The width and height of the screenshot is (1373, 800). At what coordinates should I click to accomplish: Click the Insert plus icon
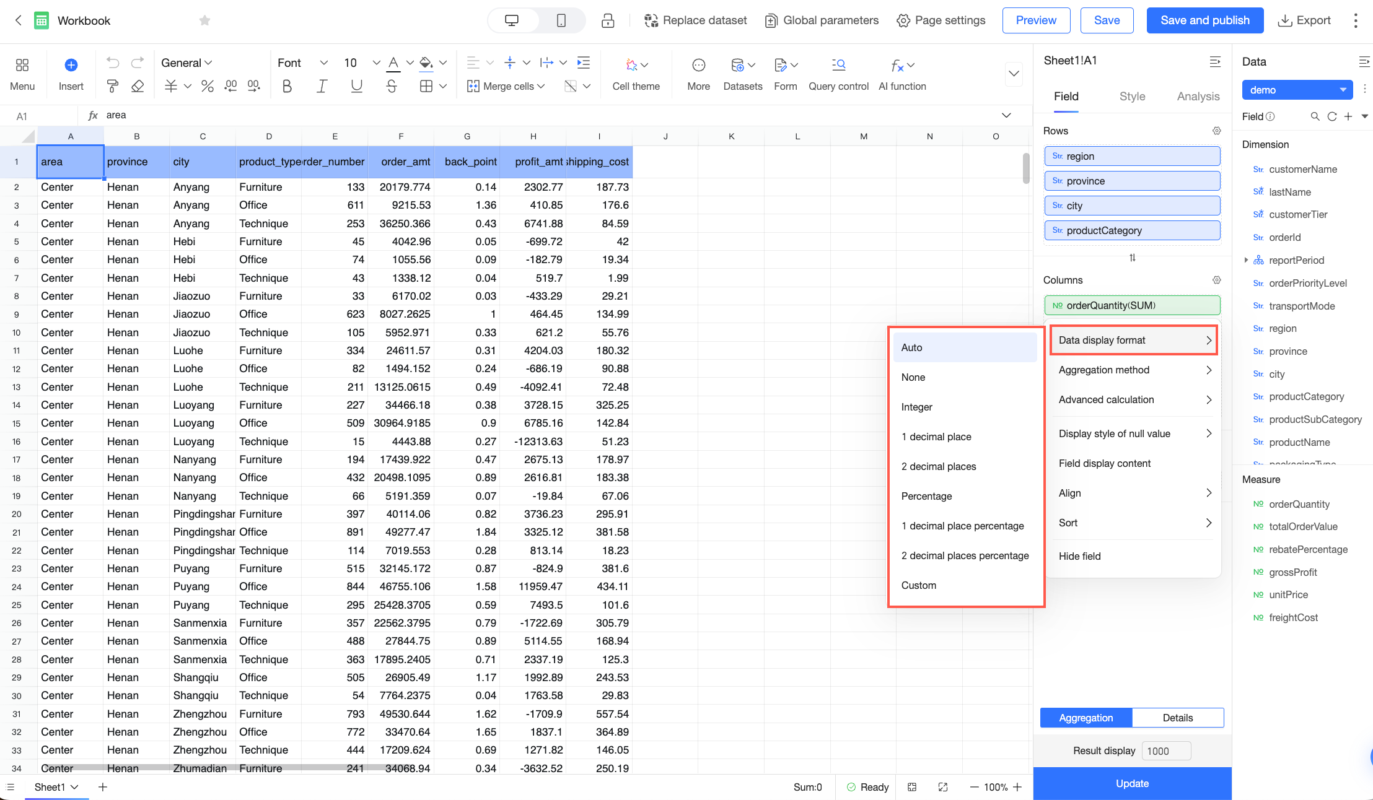coord(71,64)
